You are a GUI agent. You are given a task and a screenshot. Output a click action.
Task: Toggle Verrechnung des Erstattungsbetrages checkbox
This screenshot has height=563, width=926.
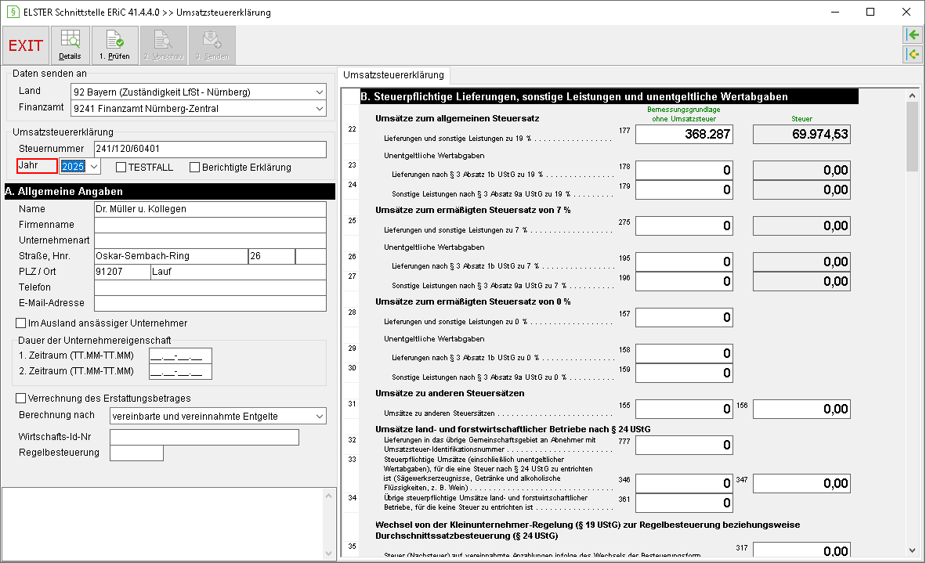click(20, 399)
